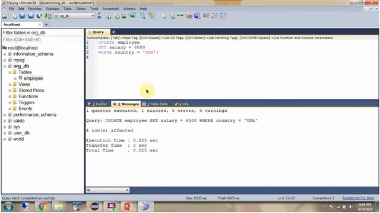
Task: Expand the sakila database node
Action: [x=5, y=121]
